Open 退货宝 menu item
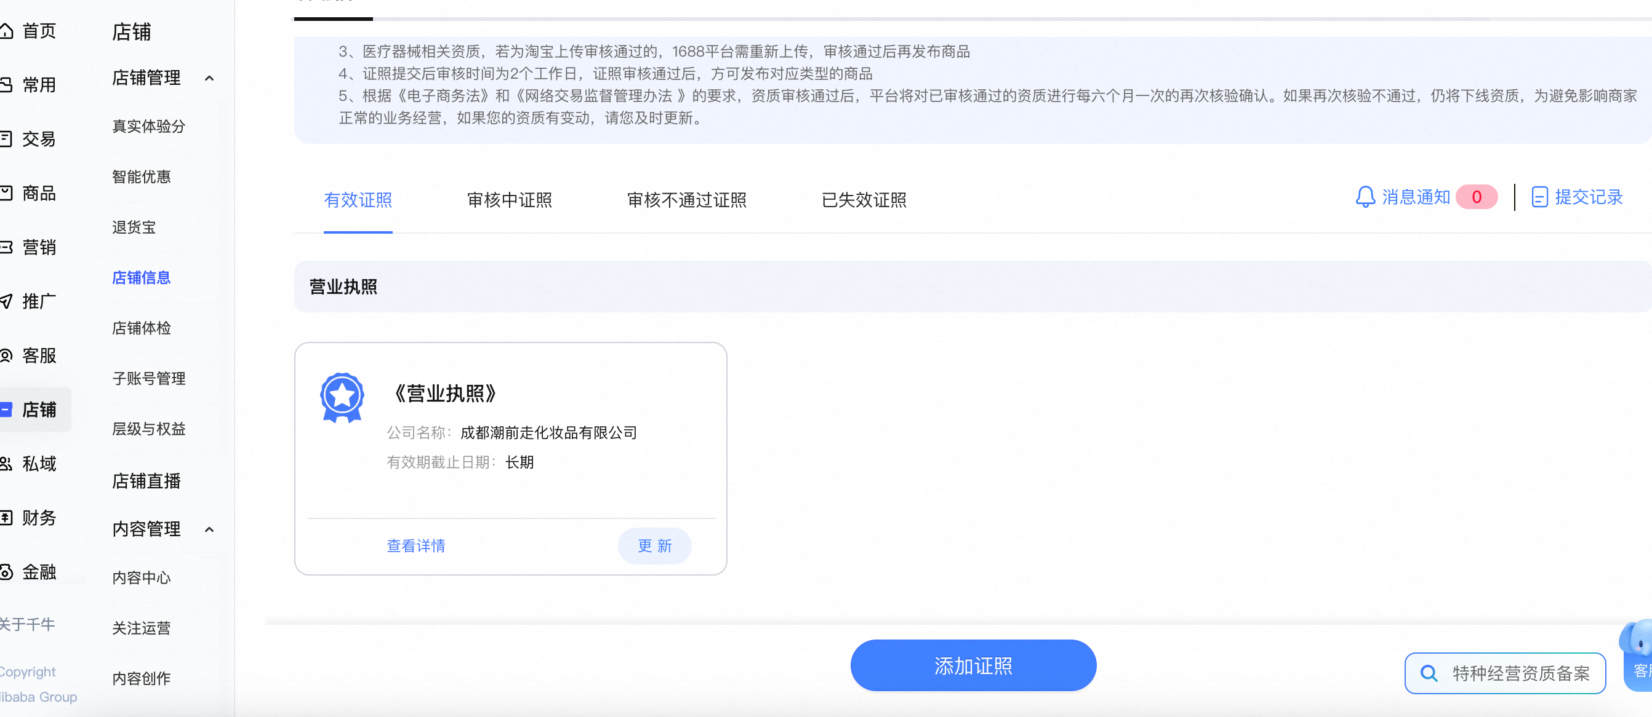Viewport: 1652px width, 717px height. (134, 227)
